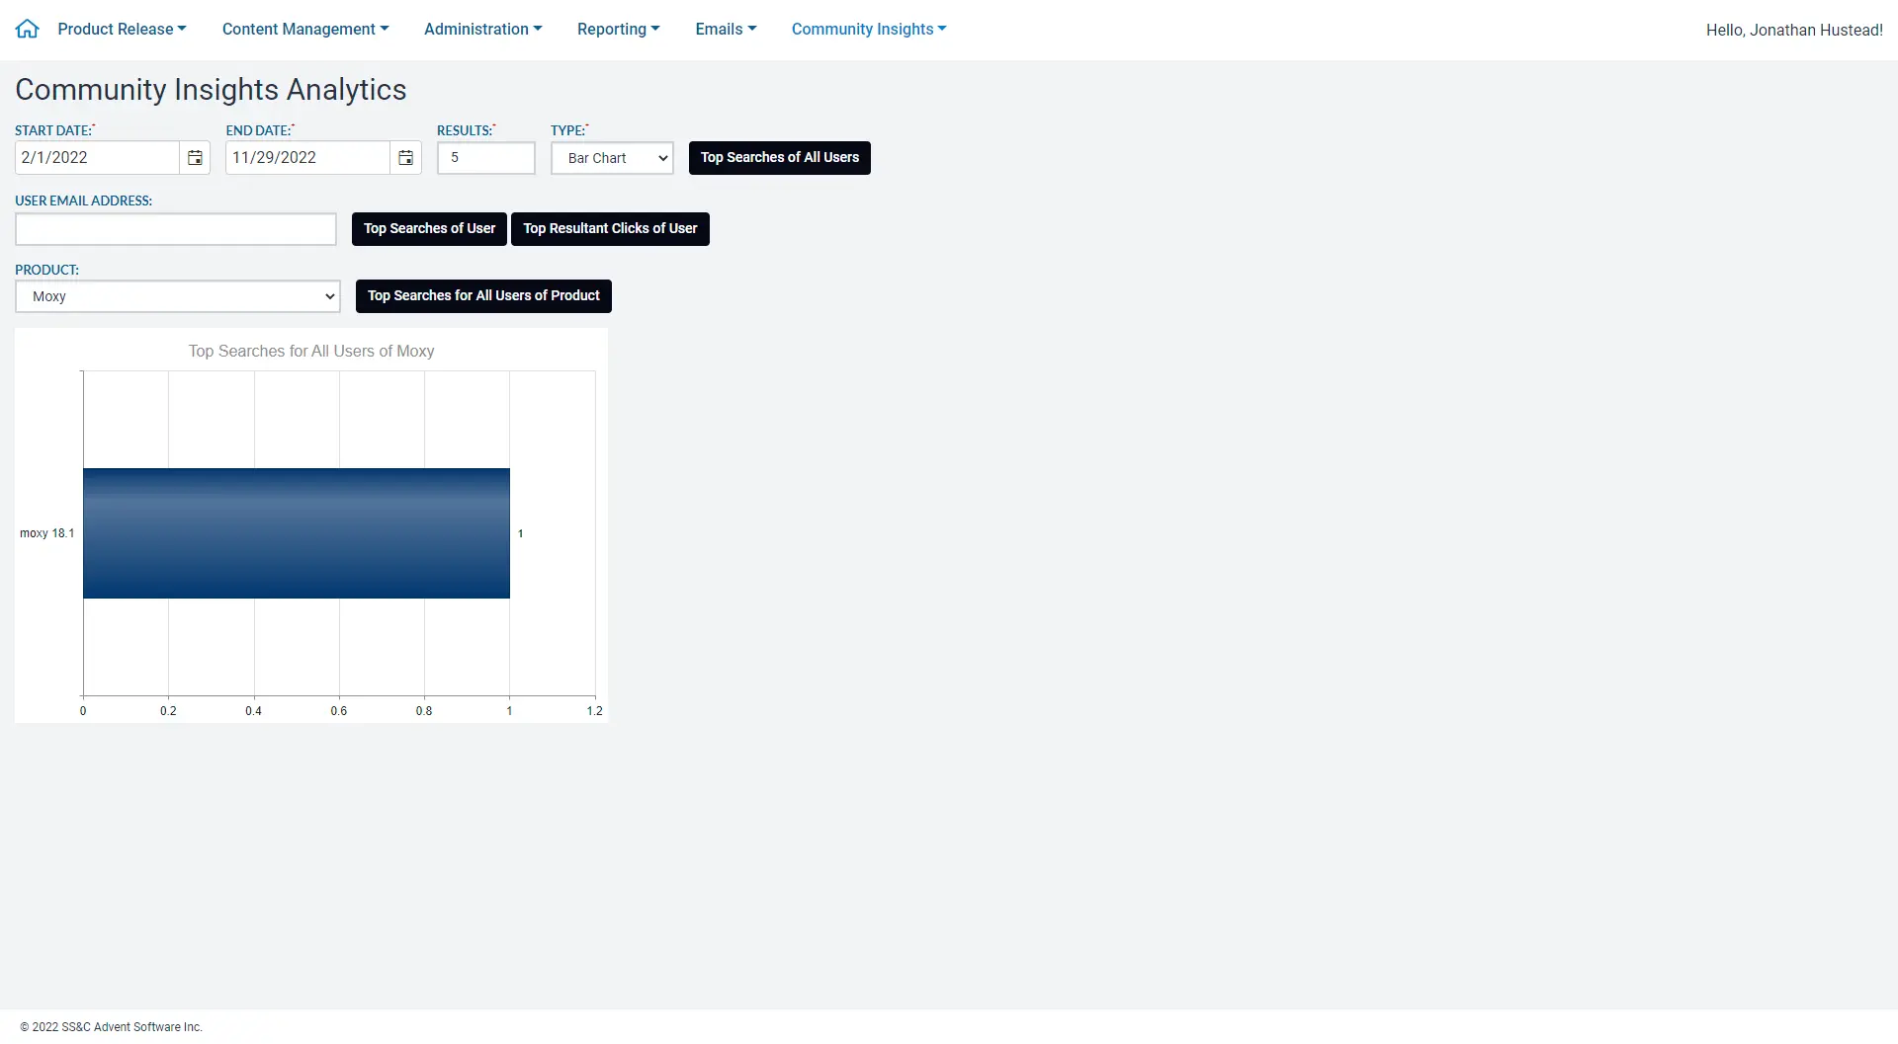The image size is (1898, 1044).
Task: Expand the Product Release menu
Action: (122, 29)
